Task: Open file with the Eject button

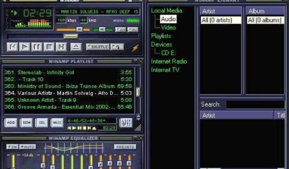Action: tap(76, 47)
